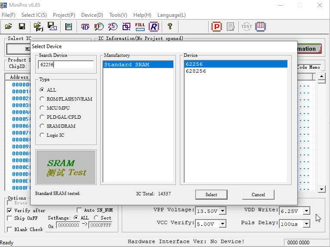Click the range start field 00000000
Screen dimensions: 330x247
pos(68,225)
